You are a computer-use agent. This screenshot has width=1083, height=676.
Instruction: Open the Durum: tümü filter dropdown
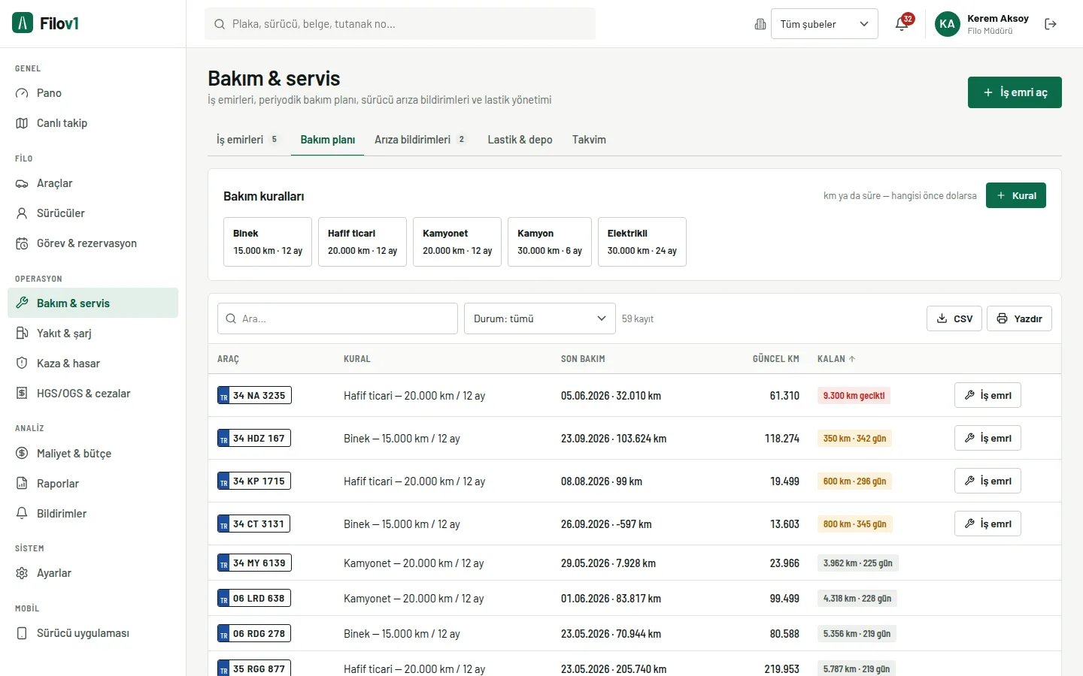click(540, 318)
